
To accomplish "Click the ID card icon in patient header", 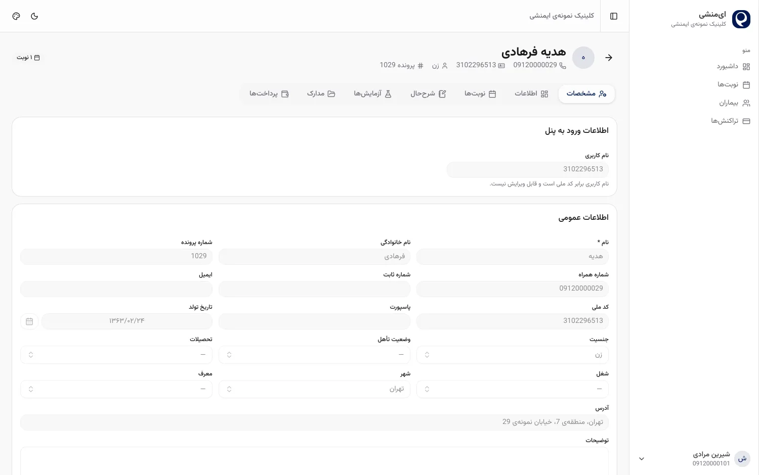I will pos(501,66).
